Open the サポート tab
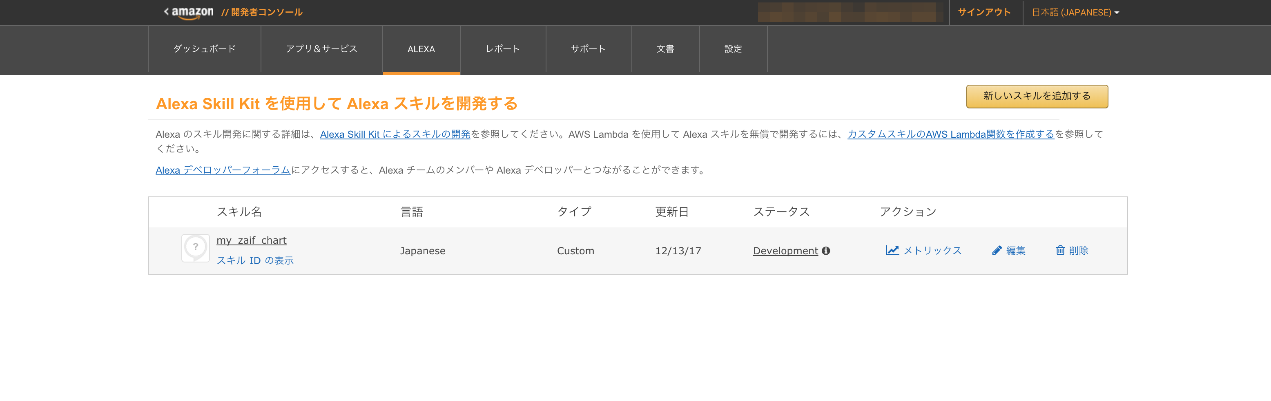Screen dimensions: 1271x401 589,49
